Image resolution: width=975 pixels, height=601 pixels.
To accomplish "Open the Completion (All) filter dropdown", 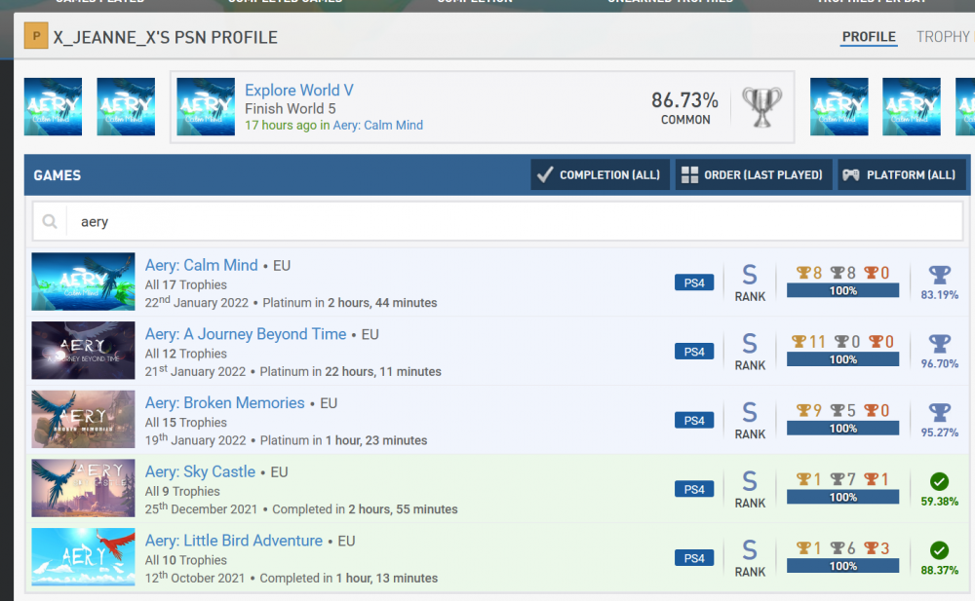I will (x=600, y=175).
